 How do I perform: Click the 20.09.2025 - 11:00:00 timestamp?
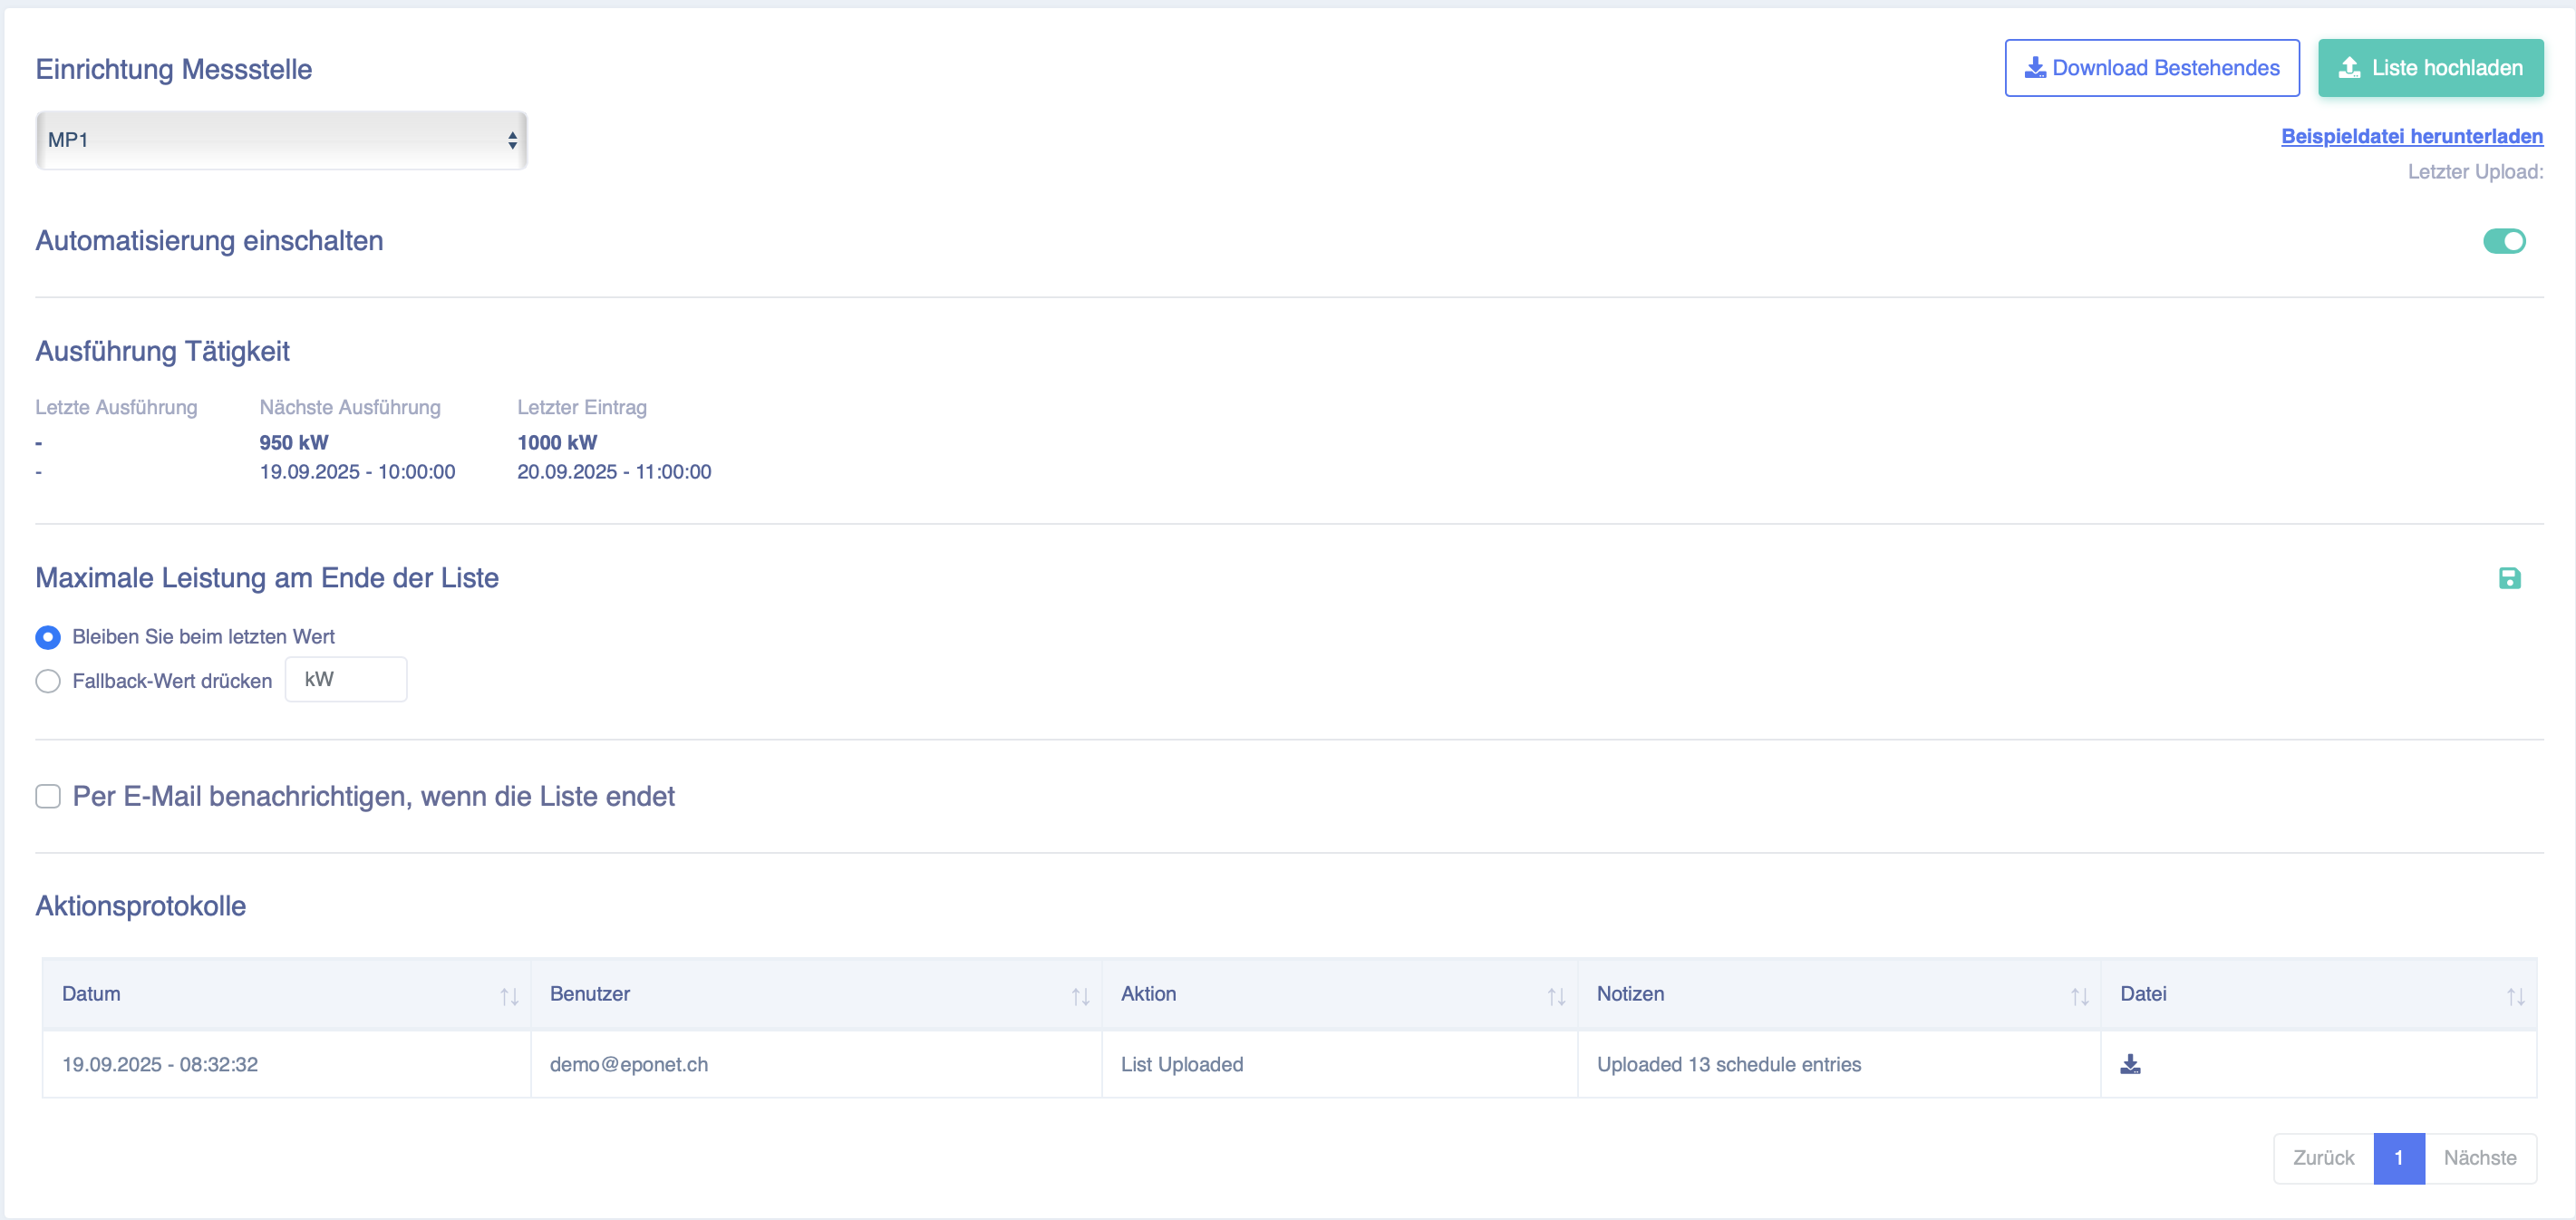[614, 472]
